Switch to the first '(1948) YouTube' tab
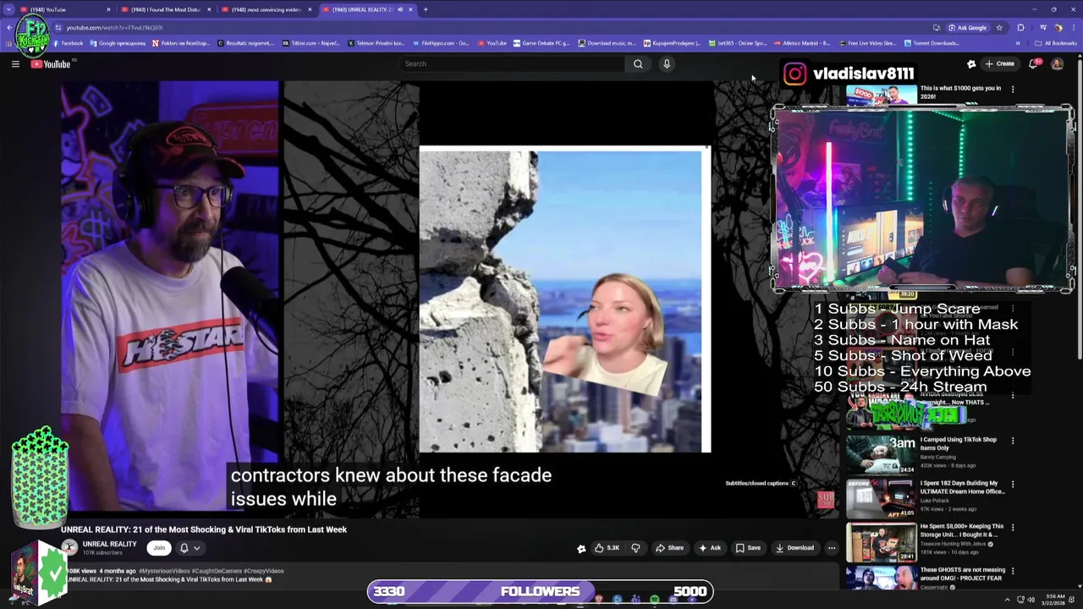 coord(66,9)
